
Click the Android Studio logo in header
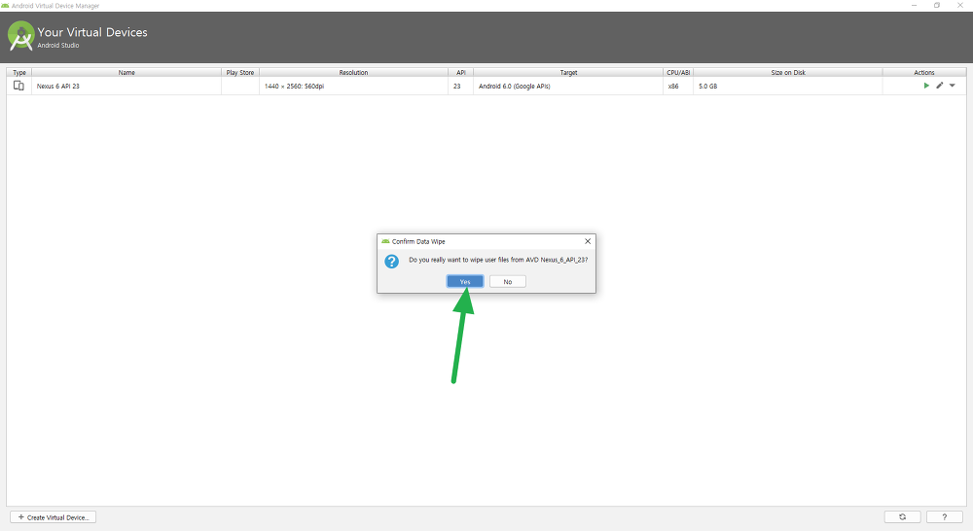(21, 36)
